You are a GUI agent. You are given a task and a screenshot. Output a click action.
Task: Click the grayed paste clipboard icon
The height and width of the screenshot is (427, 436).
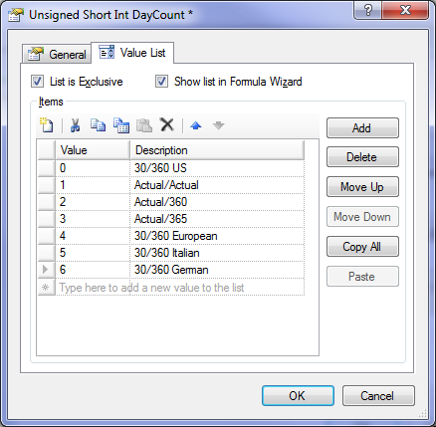144,125
